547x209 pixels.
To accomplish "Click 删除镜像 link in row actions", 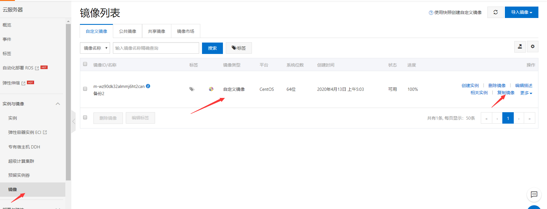I will 497,85.
